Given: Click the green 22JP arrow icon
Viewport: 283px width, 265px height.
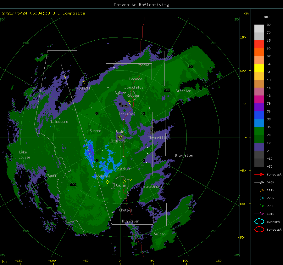Looking at the screenshot, I should pos(259,206).
